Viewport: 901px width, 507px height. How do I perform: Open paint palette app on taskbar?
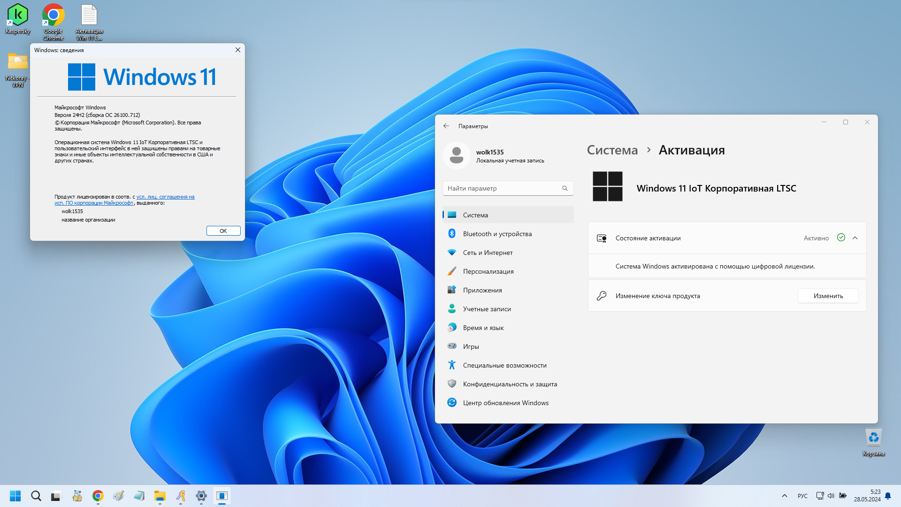118,496
